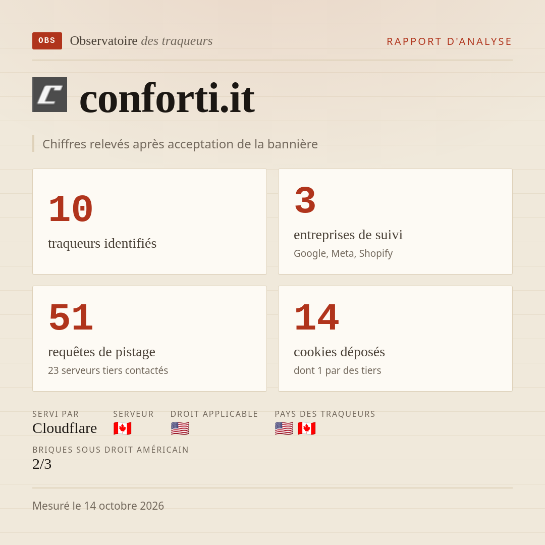Click the requêtes de pistage label
The image size is (545, 545).
pos(101,352)
